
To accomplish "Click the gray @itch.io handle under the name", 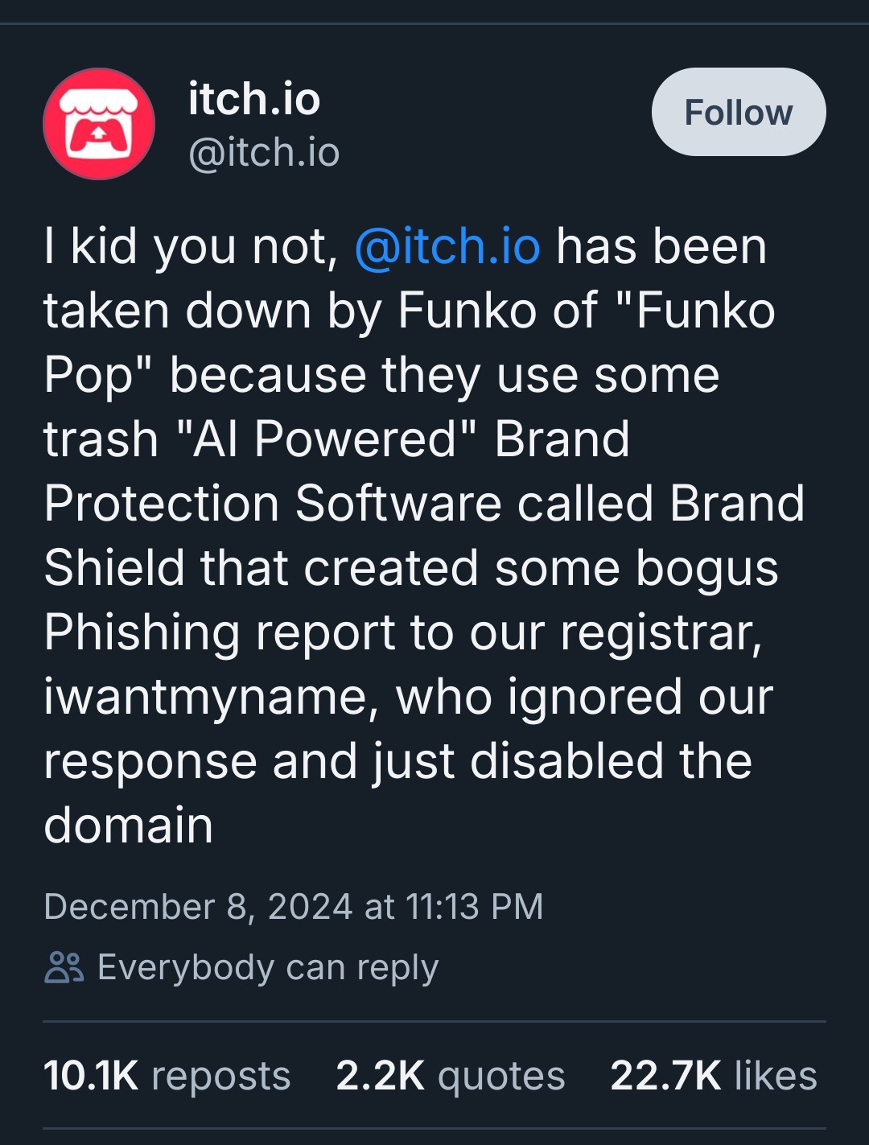I will click(264, 153).
